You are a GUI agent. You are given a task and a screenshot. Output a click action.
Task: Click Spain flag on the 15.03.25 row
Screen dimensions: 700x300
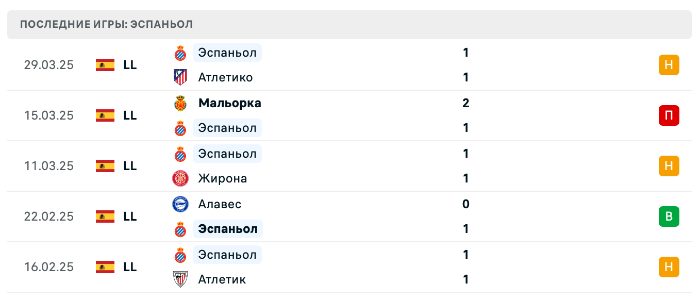click(105, 115)
